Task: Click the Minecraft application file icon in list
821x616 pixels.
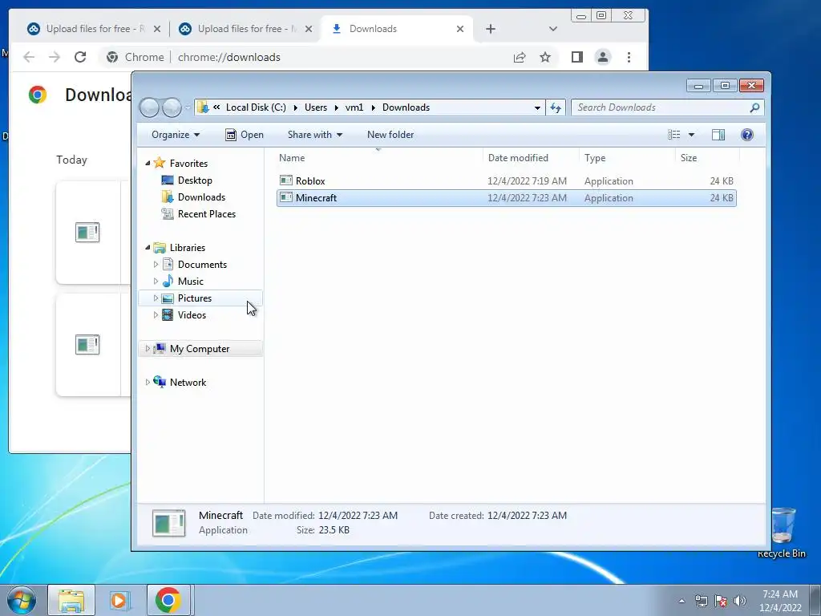Action: 286,197
